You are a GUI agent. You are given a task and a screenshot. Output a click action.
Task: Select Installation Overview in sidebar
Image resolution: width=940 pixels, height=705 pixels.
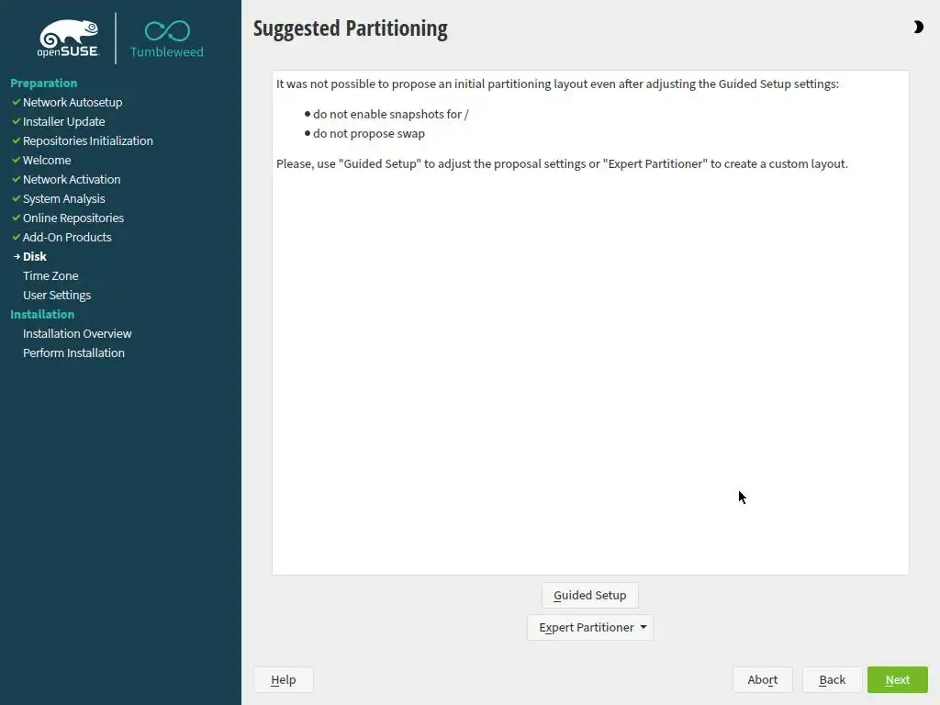click(x=77, y=333)
